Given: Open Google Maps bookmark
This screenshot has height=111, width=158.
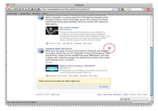Looking at the screenshot, I should [25, 14].
